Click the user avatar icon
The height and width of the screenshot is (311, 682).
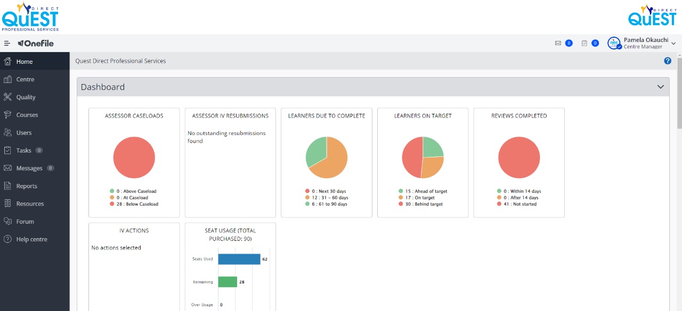(x=614, y=43)
